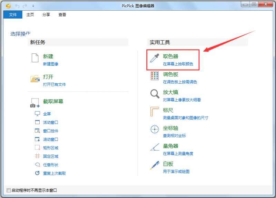Image resolution: width=276 pixels, height=198 pixels.
Task: Click the New (新建) blank page icon
Action: point(35,58)
